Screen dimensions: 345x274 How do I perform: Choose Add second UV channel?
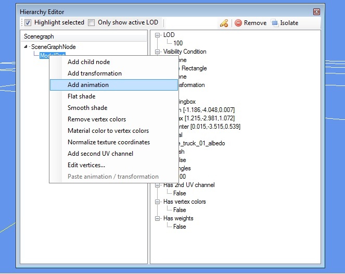(113, 154)
